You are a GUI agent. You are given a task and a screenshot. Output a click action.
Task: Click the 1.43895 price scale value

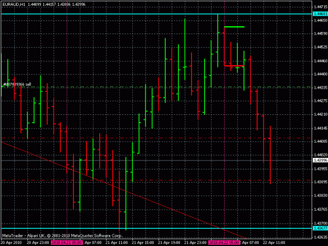point(321,182)
